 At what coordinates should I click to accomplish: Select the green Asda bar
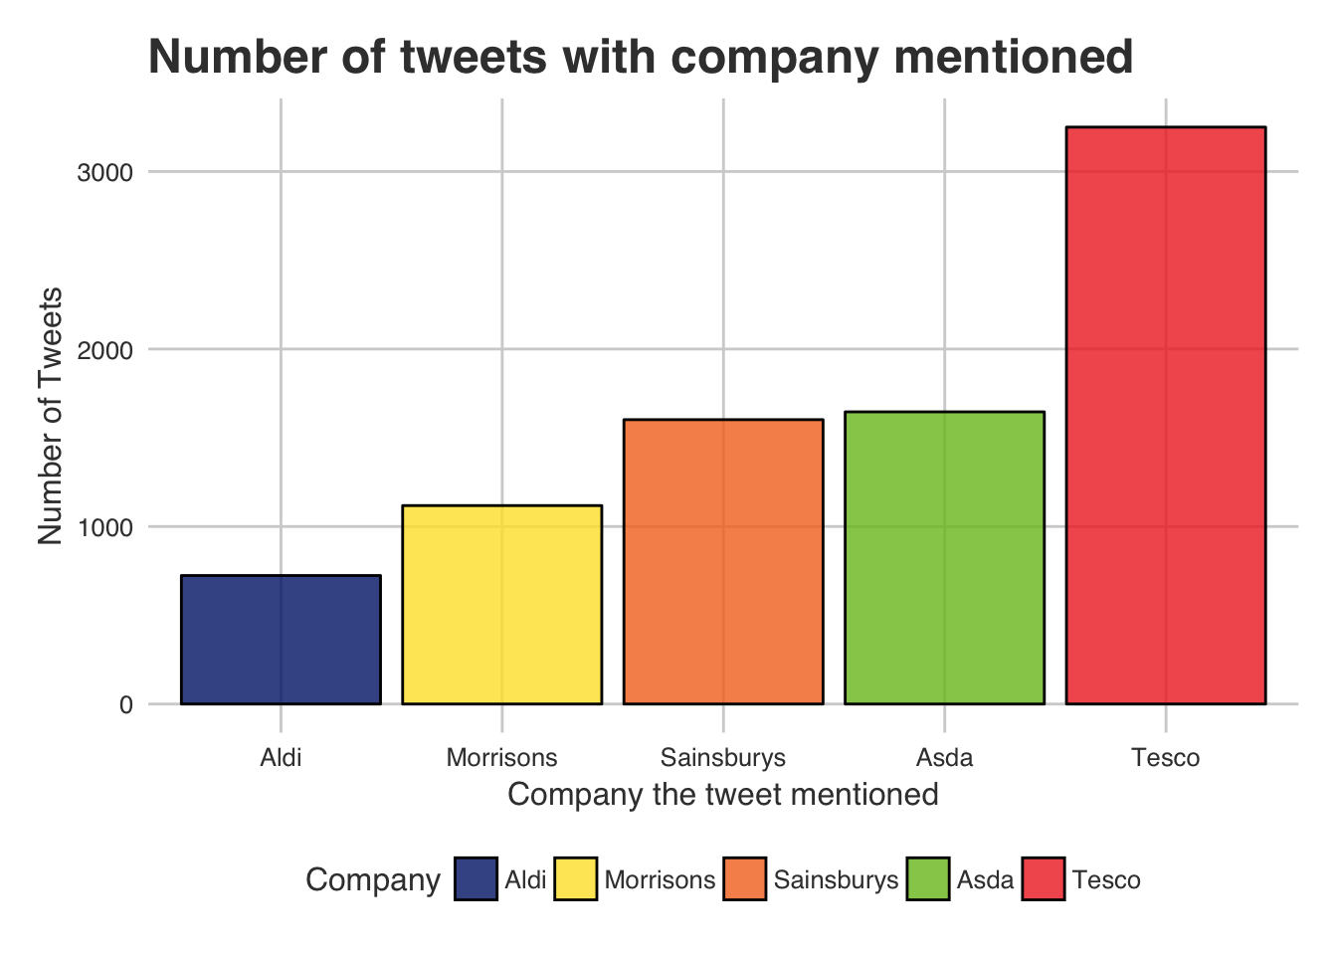point(944,558)
